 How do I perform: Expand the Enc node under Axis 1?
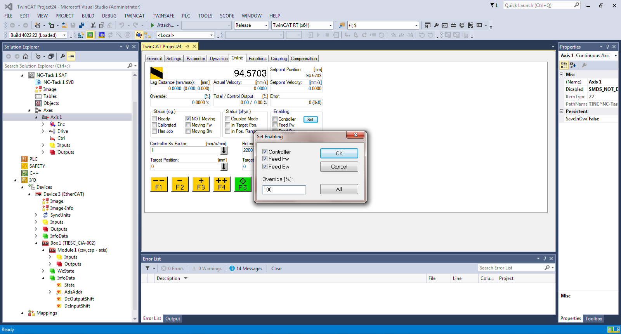[x=43, y=124]
